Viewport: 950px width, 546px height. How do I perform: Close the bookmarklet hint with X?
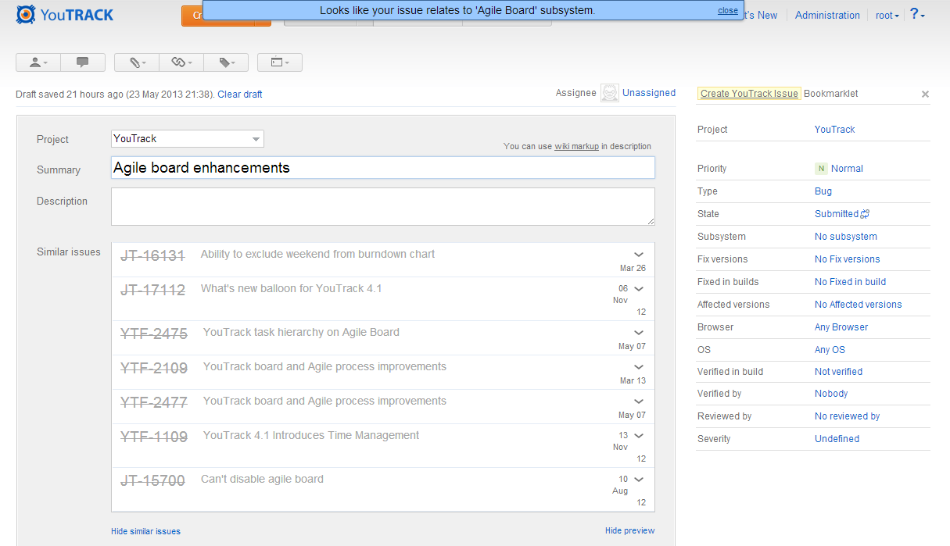[x=925, y=95]
